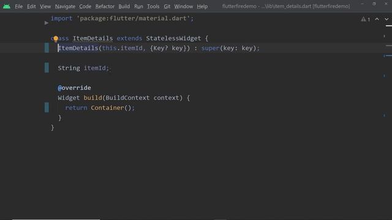Click the 'String' type declaration
This screenshot has height=220, width=392.
[69, 68]
